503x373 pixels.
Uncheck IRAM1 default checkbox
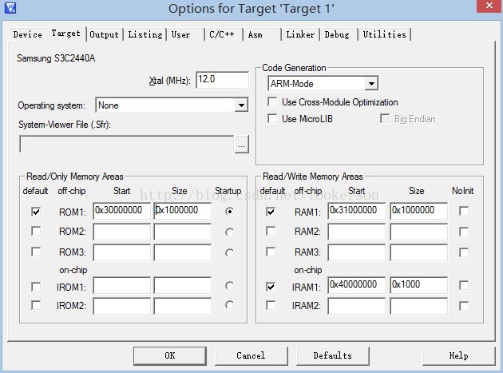point(271,287)
